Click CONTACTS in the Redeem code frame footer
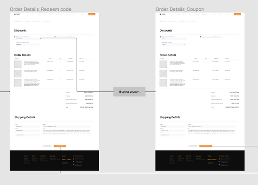Image resolution: width=258 pixels, height=185 pixels. pos(65,163)
